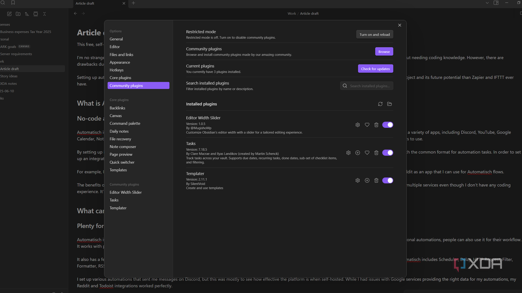Open the tab list dropdown chevron
This screenshot has width=522, height=293.
pyautogui.click(x=487, y=3)
